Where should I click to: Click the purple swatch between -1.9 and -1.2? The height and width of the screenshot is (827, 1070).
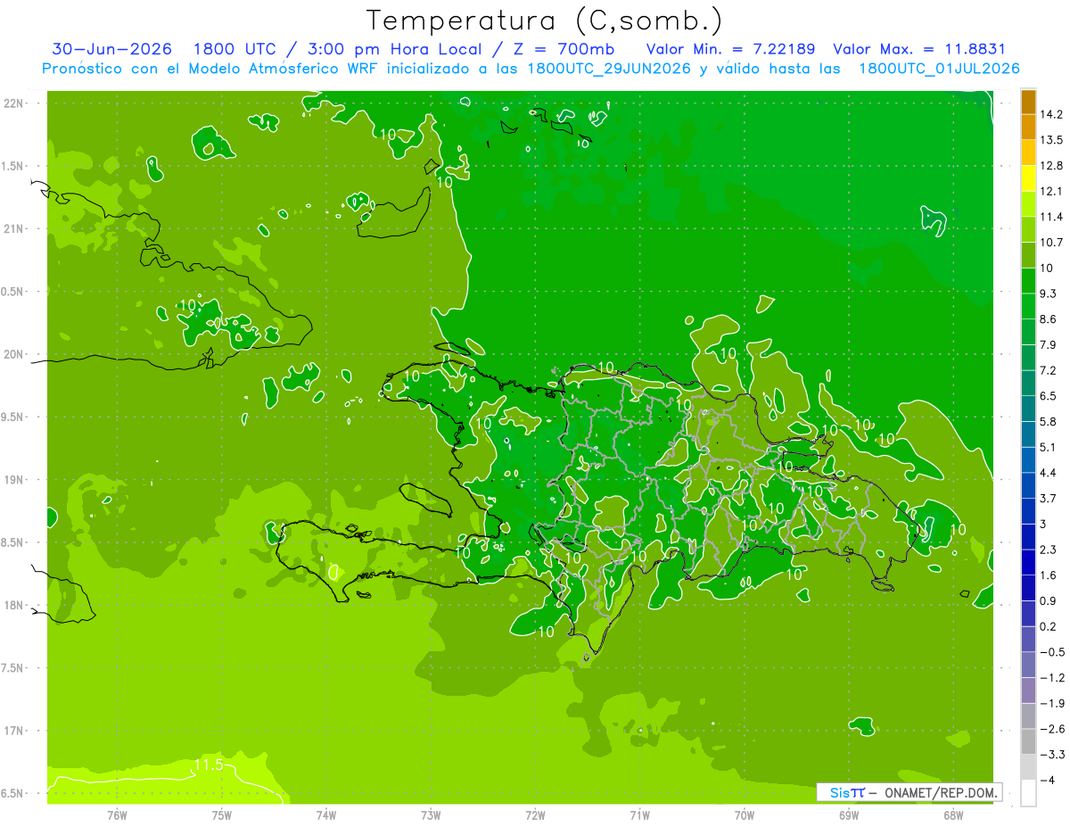click(x=1028, y=690)
